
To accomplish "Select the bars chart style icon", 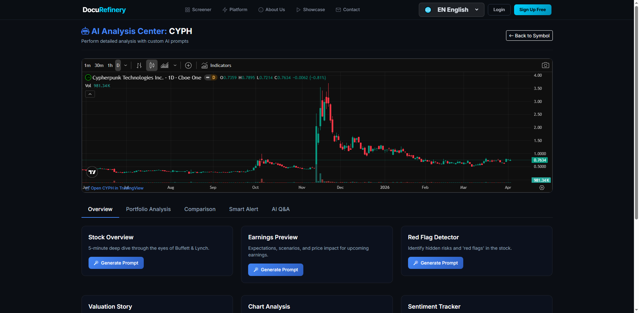I will click(139, 65).
